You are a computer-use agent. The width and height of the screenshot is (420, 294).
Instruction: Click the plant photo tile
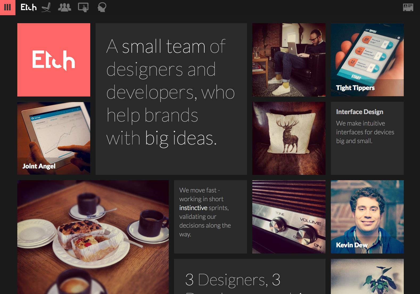(367, 276)
